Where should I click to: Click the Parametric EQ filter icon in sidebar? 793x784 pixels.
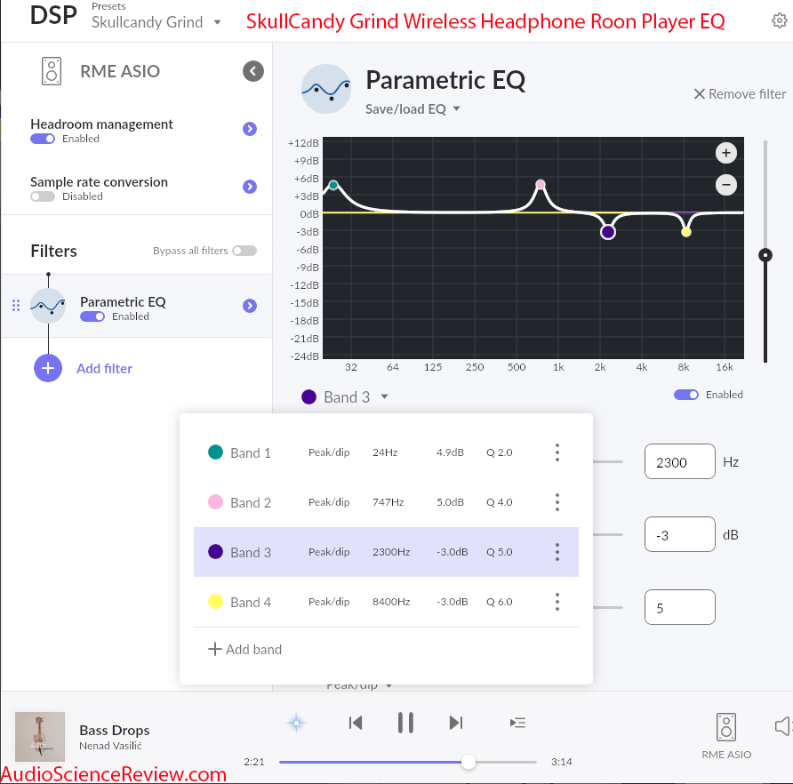48,306
